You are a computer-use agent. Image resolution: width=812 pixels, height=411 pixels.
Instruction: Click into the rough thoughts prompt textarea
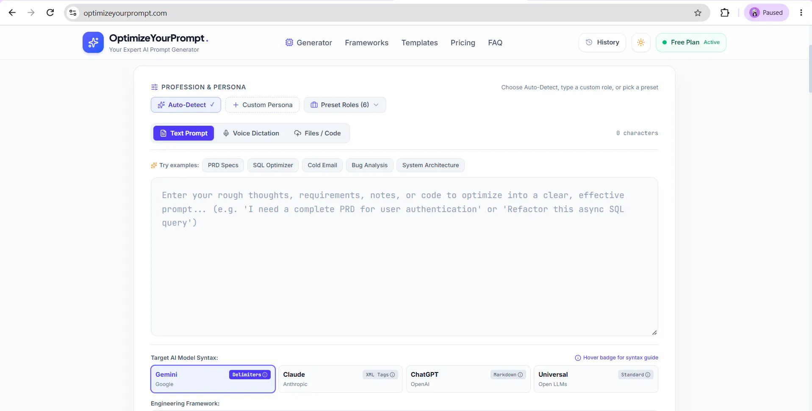(x=405, y=257)
